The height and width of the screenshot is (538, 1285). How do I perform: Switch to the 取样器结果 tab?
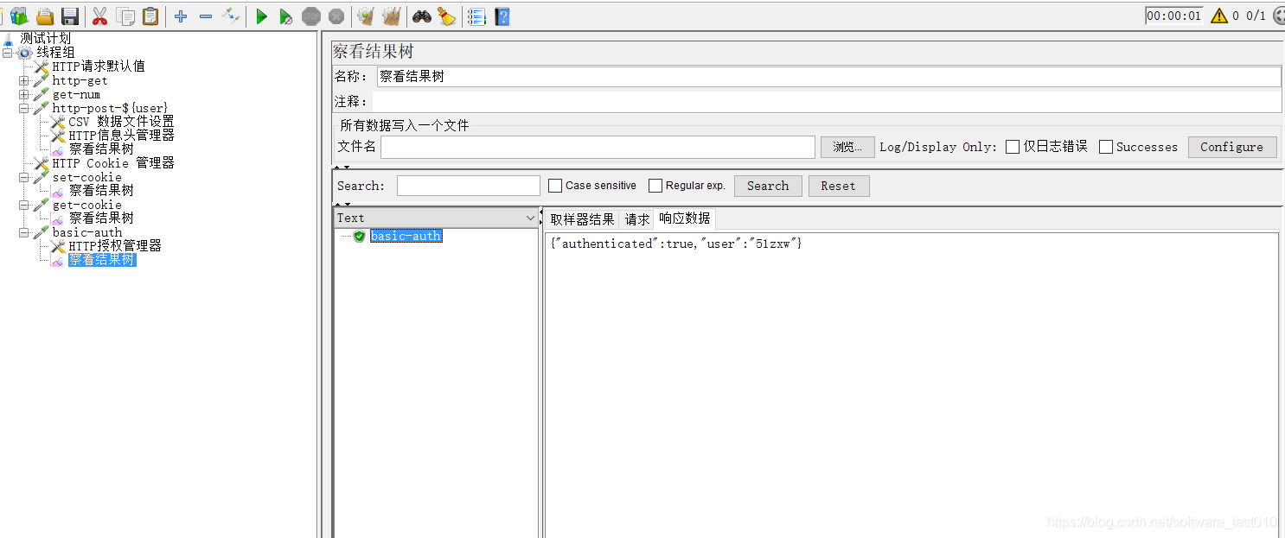582,219
